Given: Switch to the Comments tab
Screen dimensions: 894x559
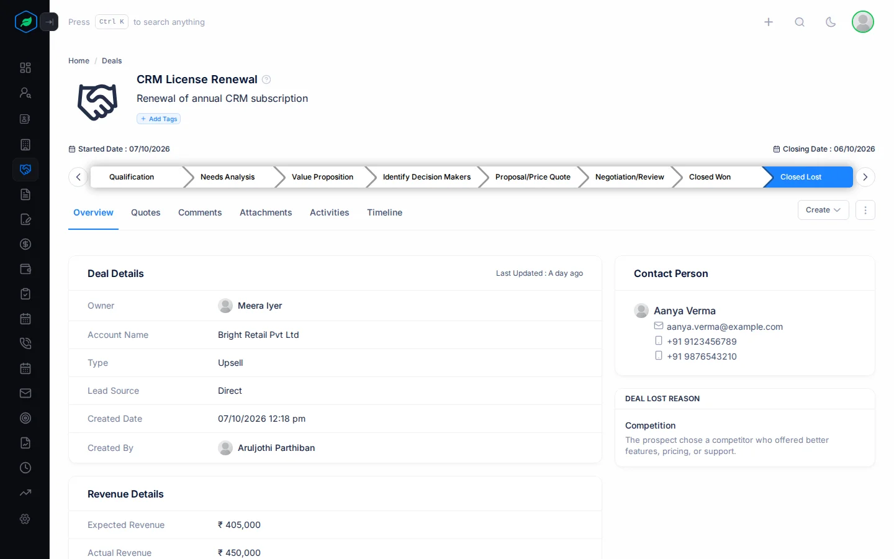Looking at the screenshot, I should pos(200,212).
